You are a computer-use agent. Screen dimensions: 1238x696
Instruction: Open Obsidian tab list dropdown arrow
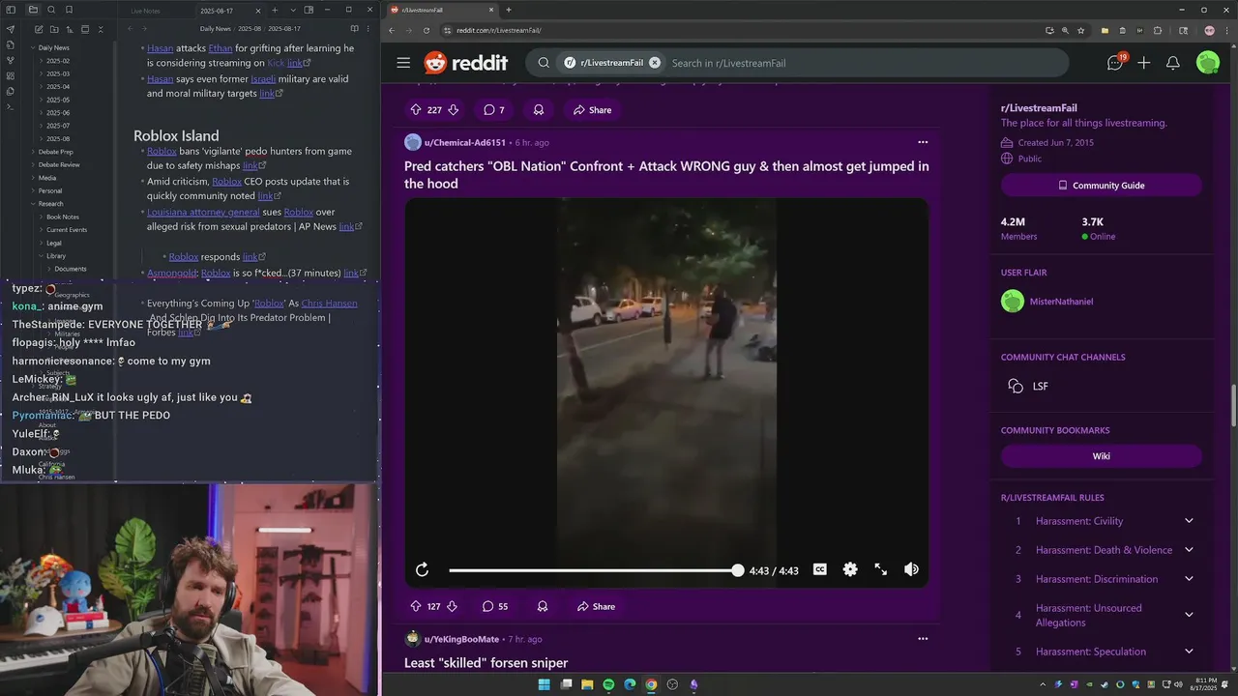click(x=291, y=10)
